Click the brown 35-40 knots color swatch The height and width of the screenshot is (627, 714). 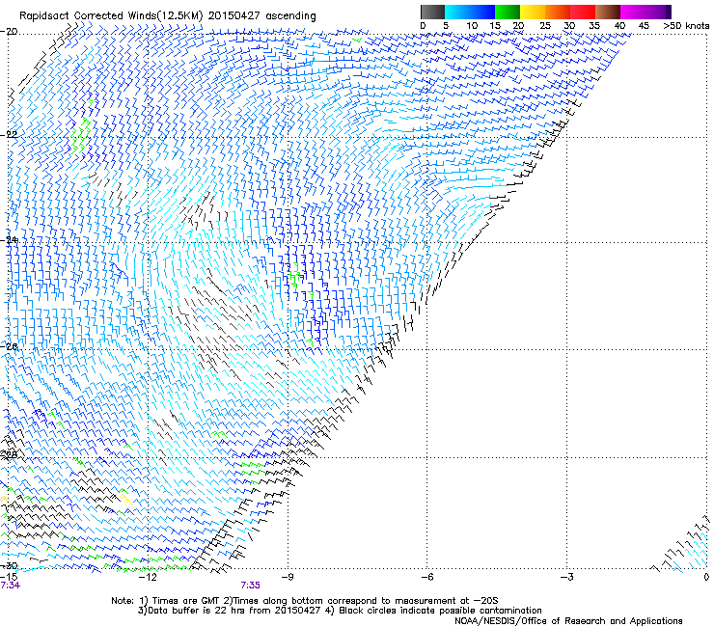point(608,12)
